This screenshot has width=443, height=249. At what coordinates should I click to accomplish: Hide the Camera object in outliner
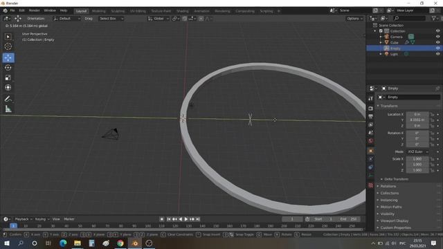click(x=437, y=37)
